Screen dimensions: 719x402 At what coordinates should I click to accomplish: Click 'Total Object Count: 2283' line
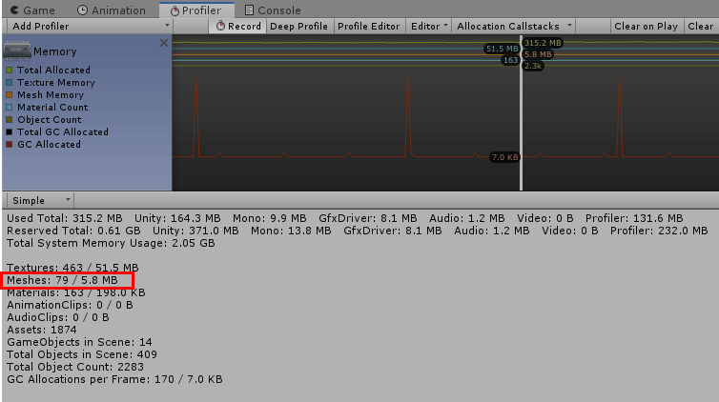(x=75, y=367)
